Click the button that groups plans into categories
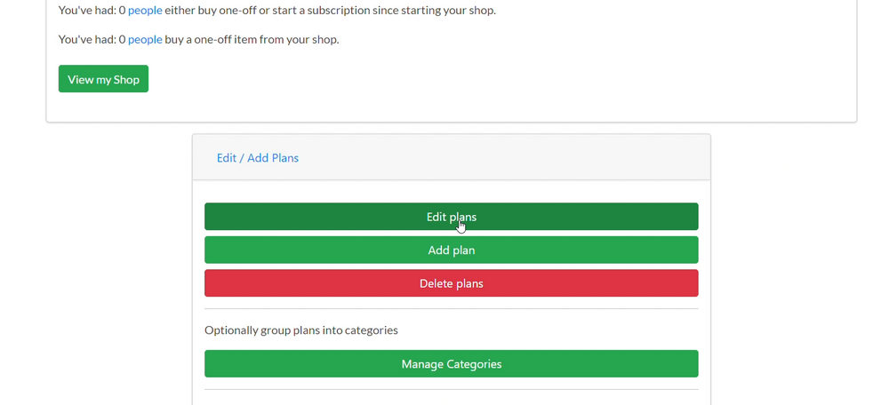 [x=452, y=363]
